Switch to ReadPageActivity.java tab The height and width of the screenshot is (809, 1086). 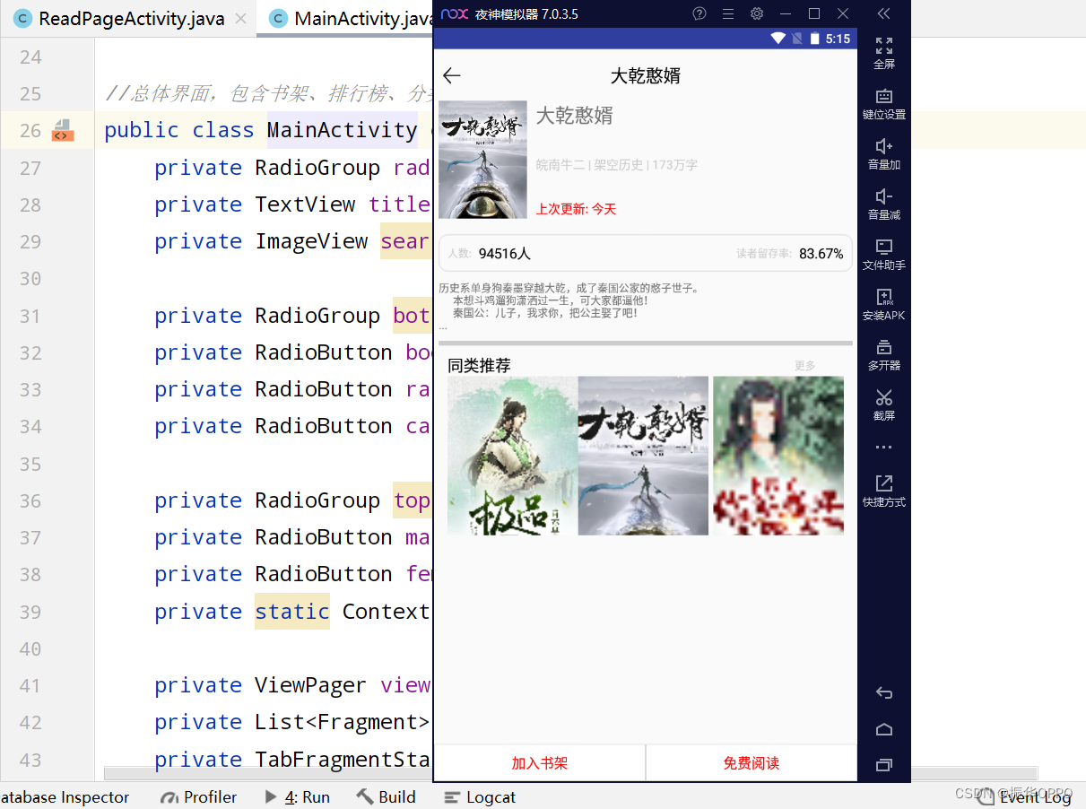click(x=131, y=19)
